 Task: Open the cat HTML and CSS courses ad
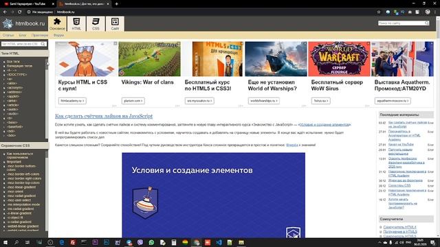87,59
